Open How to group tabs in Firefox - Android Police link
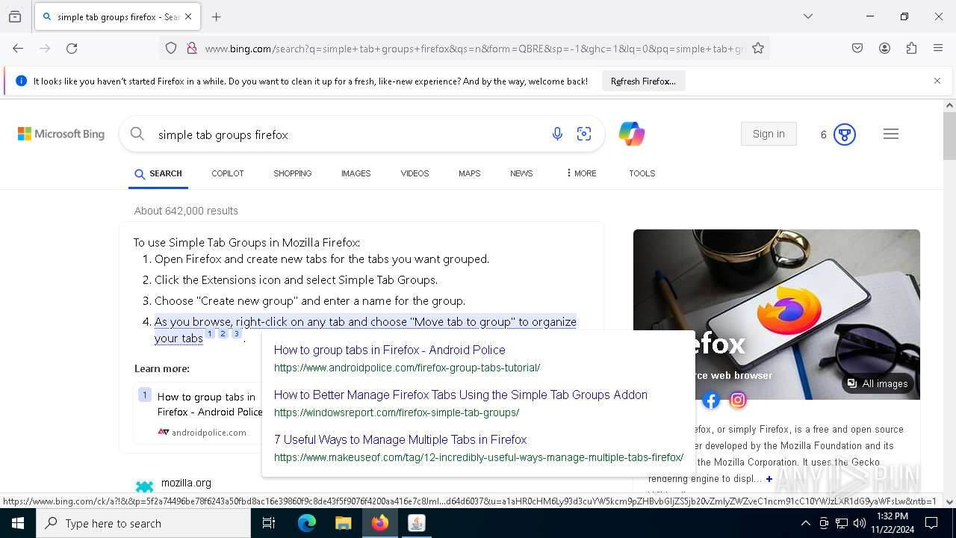The width and height of the screenshot is (956, 538). tap(389, 350)
